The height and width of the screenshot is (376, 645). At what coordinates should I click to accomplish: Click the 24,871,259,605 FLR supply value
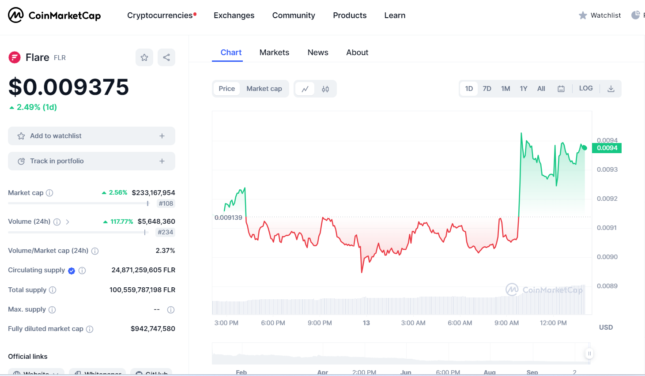tap(143, 270)
